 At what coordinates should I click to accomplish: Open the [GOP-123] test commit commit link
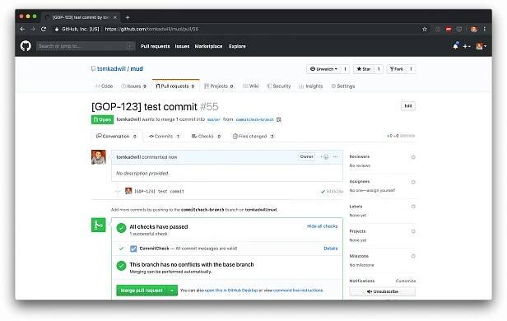(159, 192)
